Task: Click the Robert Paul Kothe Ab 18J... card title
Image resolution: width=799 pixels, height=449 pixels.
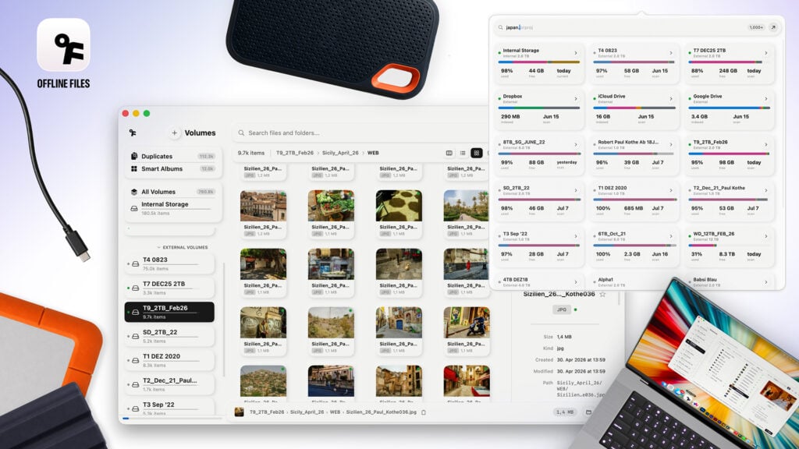Action: tap(628, 142)
